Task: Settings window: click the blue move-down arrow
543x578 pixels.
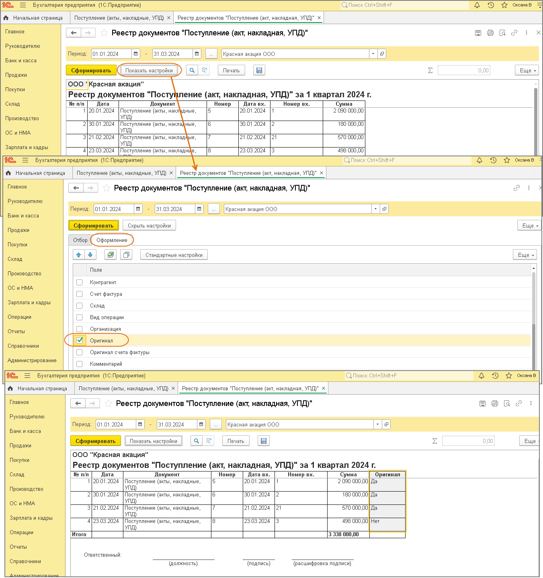Action: tap(90, 255)
